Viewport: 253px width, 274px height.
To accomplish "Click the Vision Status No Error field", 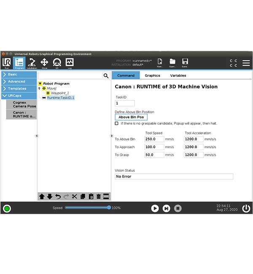I will (x=174, y=177).
